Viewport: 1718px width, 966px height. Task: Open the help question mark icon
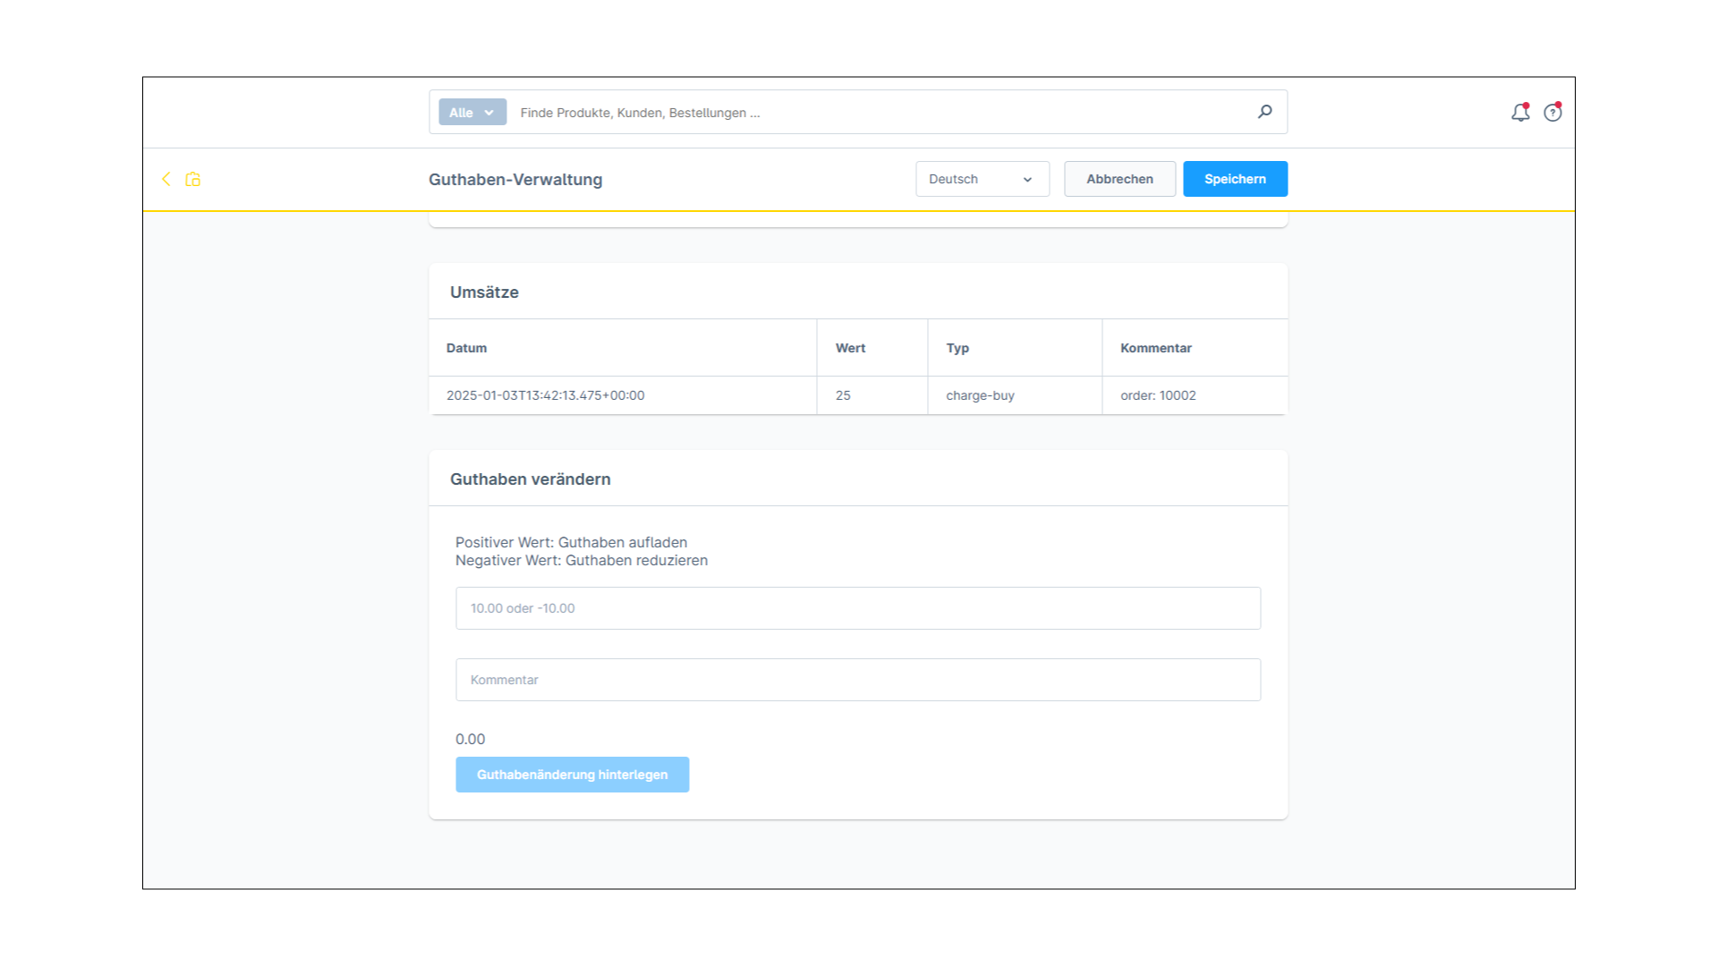1552,112
